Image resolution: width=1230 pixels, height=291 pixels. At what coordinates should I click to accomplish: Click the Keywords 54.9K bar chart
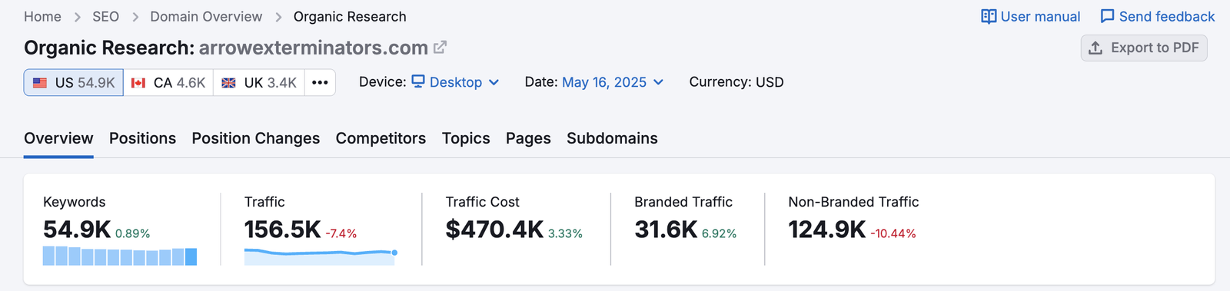click(x=120, y=256)
